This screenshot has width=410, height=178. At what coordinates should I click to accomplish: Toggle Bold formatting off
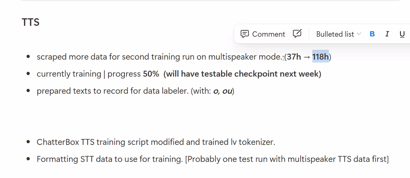pyautogui.click(x=372, y=34)
